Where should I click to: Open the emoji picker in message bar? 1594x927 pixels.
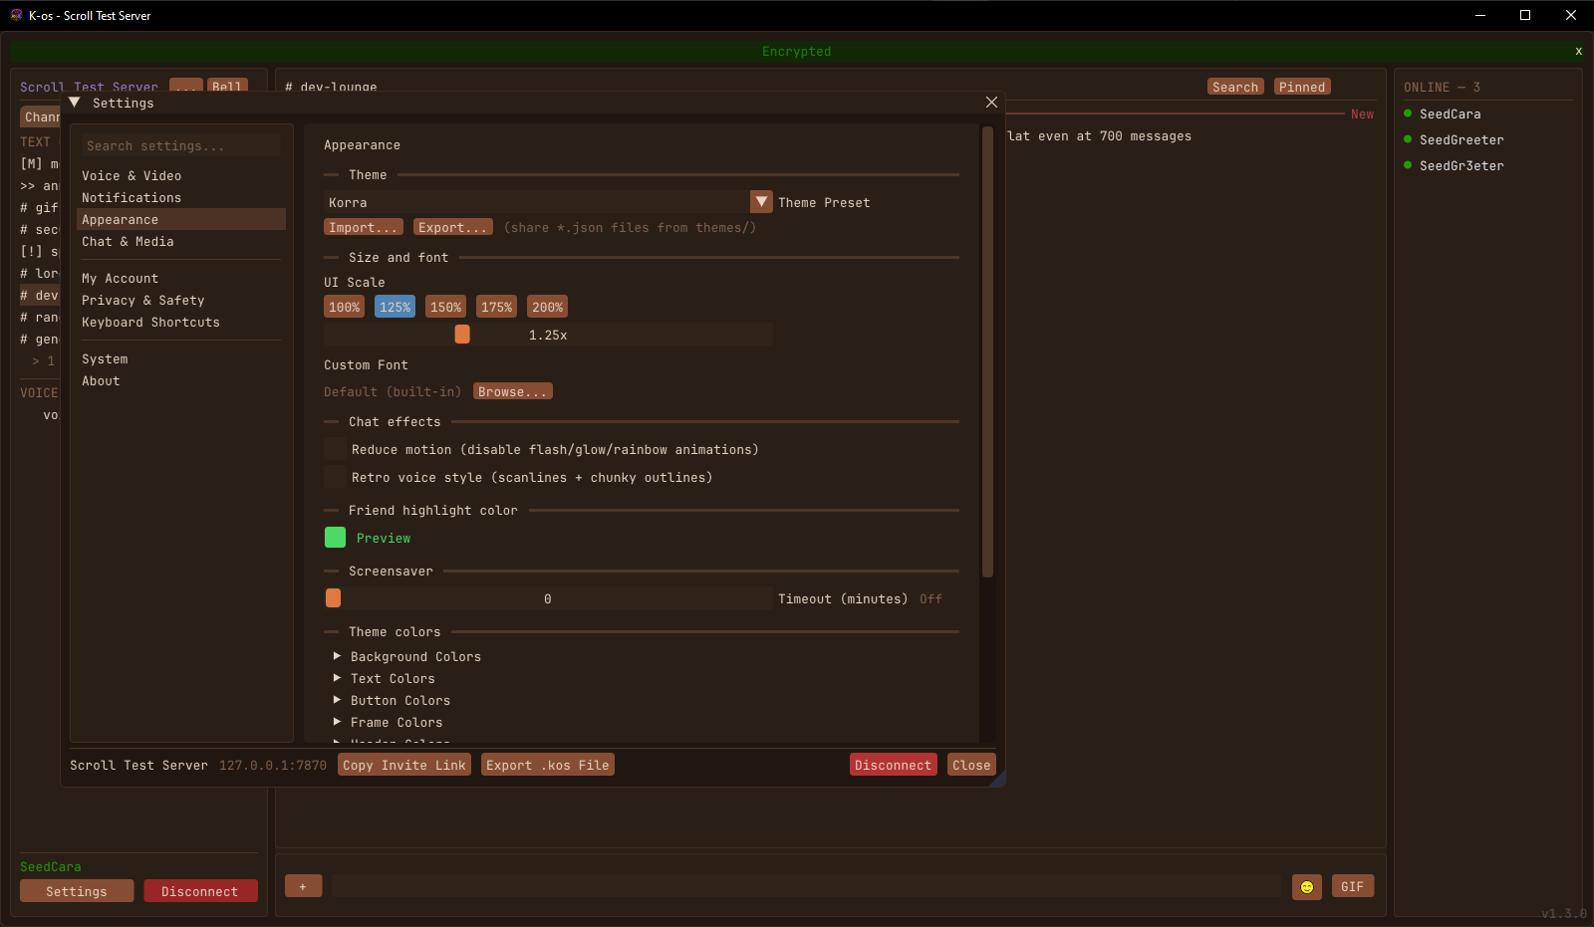coord(1306,886)
